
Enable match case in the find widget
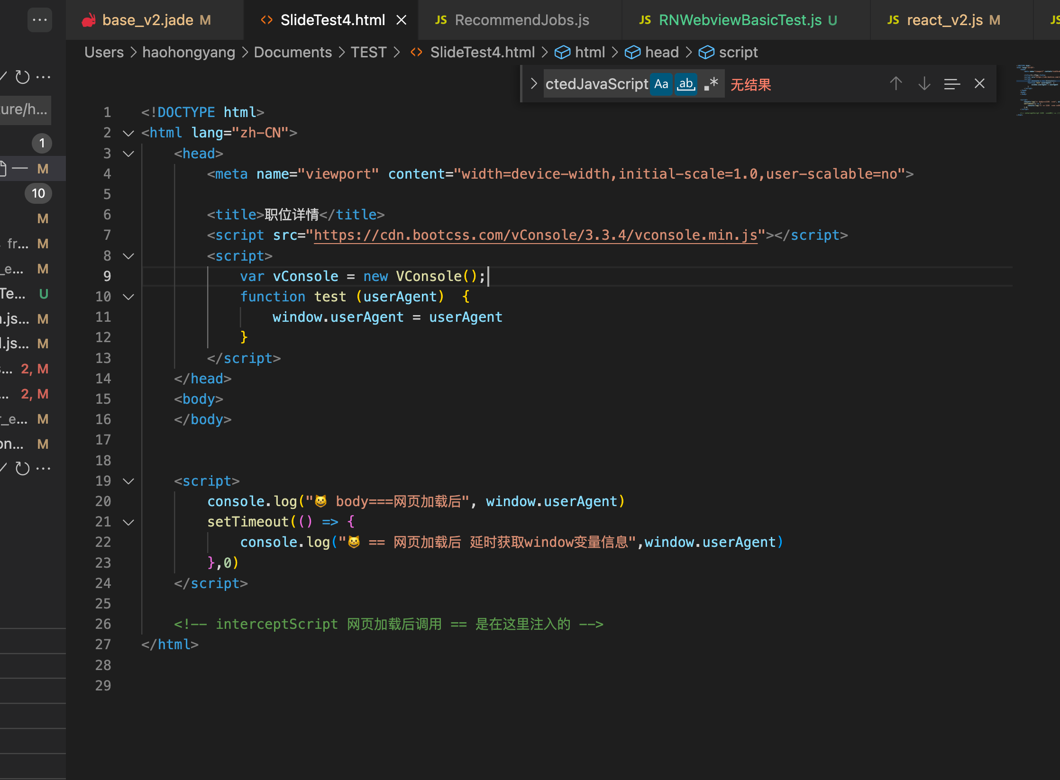[x=661, y=83]
